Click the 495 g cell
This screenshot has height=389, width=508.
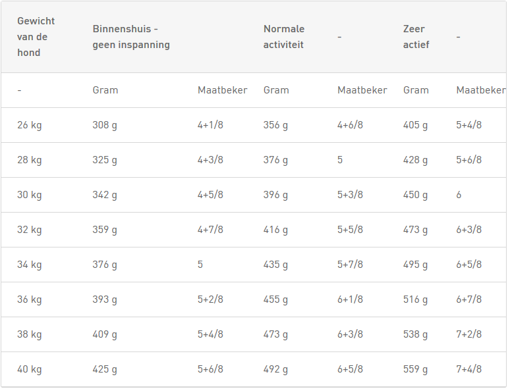point(415,265)
